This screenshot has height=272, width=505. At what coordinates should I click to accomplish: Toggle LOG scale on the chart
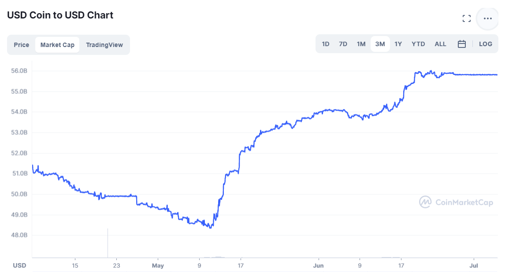point(486,44)
